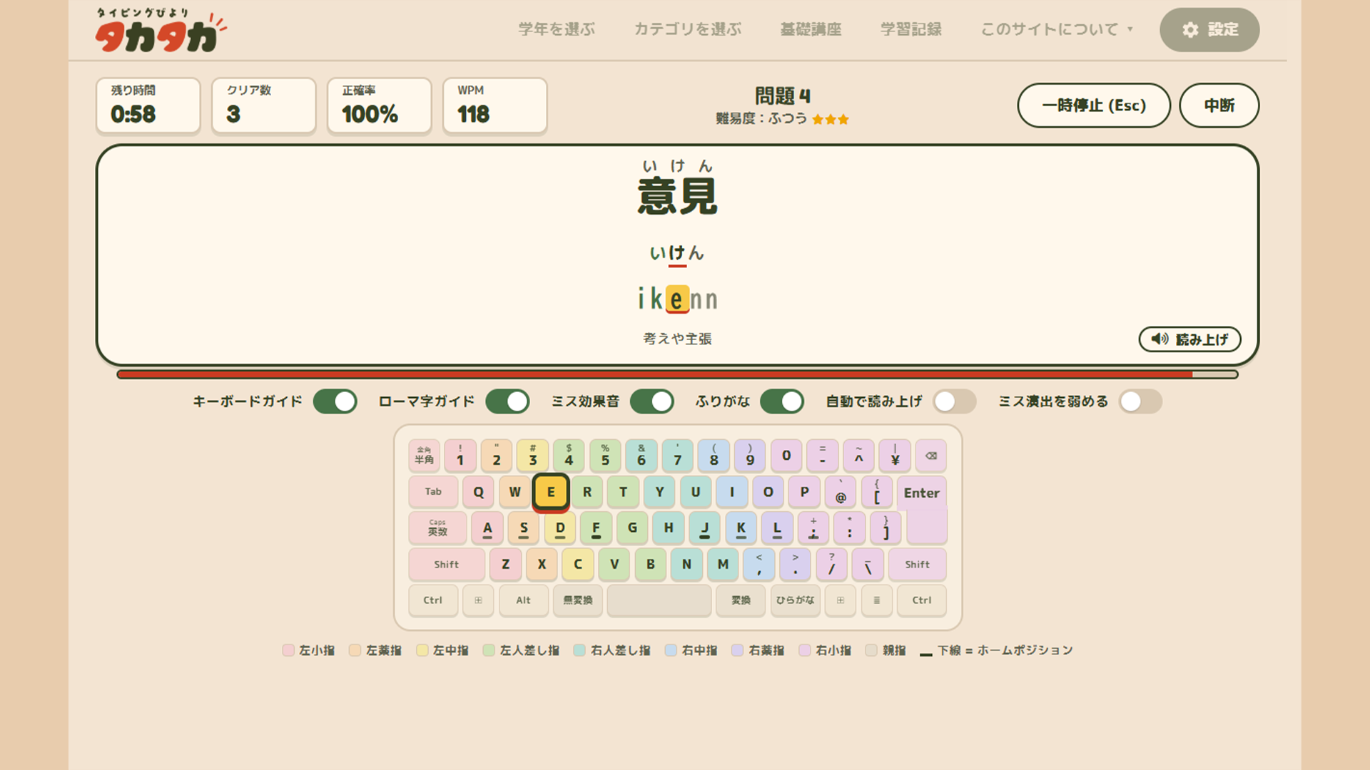
Task: Click the spacebar on virtual keyboard
Action: point(659,600)
